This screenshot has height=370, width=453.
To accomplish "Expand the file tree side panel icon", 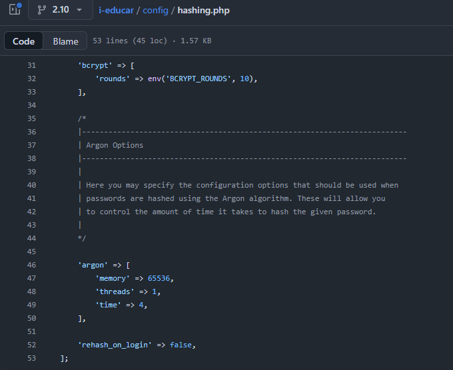I will 15,9.
